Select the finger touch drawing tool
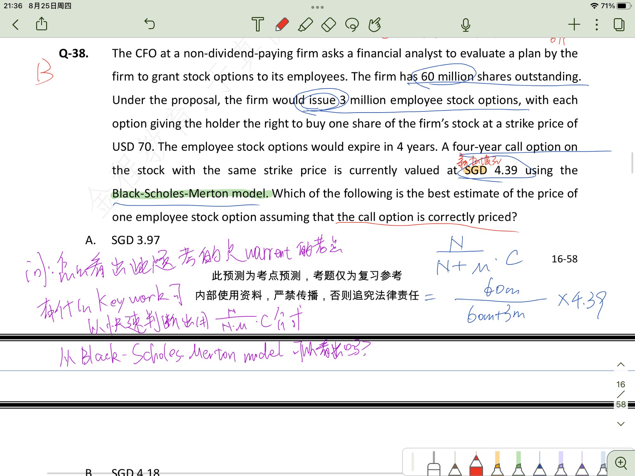 [375, 24]
